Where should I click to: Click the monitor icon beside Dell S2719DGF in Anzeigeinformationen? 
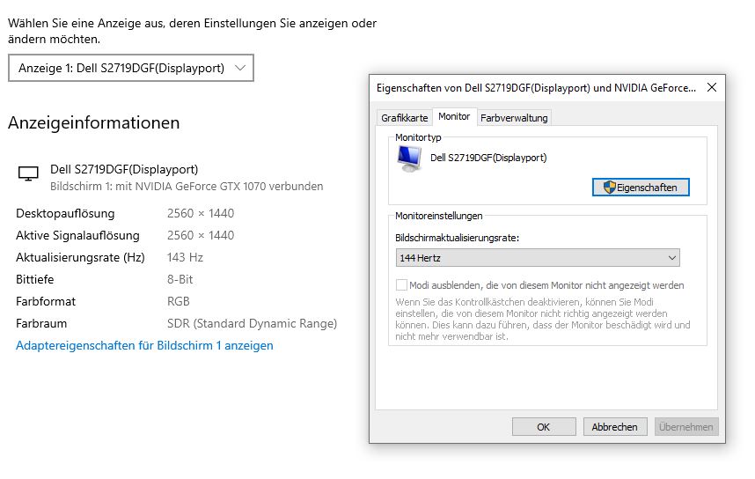pos(28,173)
